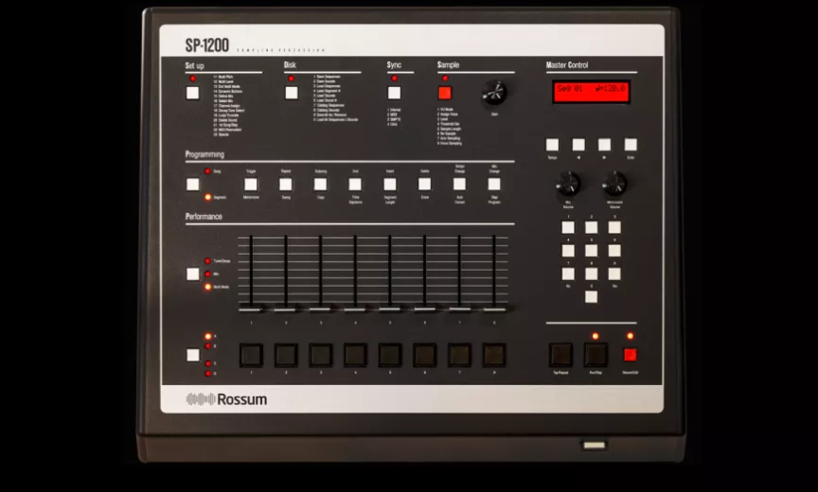This screenshot has width=818, height=492.
Task: Click the sample Gain knob
Action: (494, 92)
